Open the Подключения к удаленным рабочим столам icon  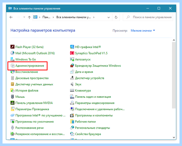[x=72, y=109]
